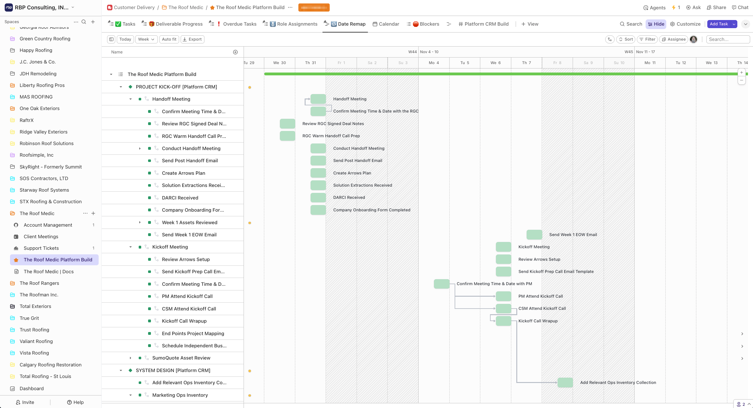Toggle the Assignee filter button
753x408 pixels.
[x=673, y=39]
